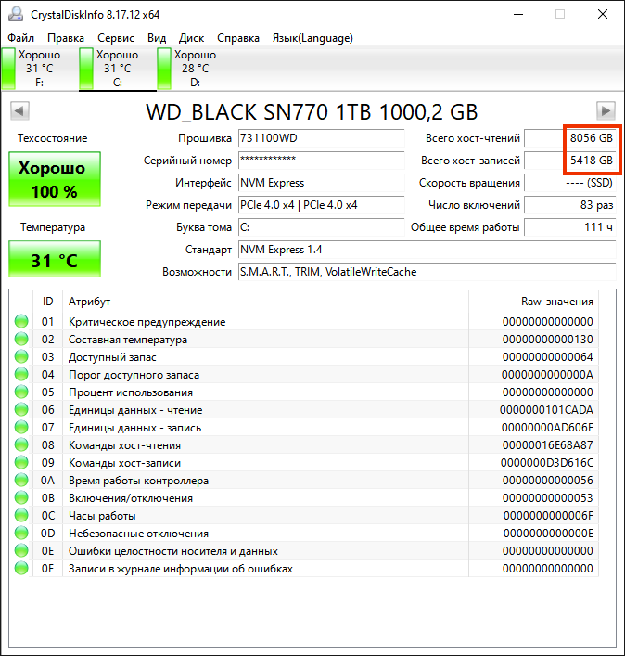625x656 pixels.
Task: Select the Процент использования row
Action: click(x=304, y=392)
